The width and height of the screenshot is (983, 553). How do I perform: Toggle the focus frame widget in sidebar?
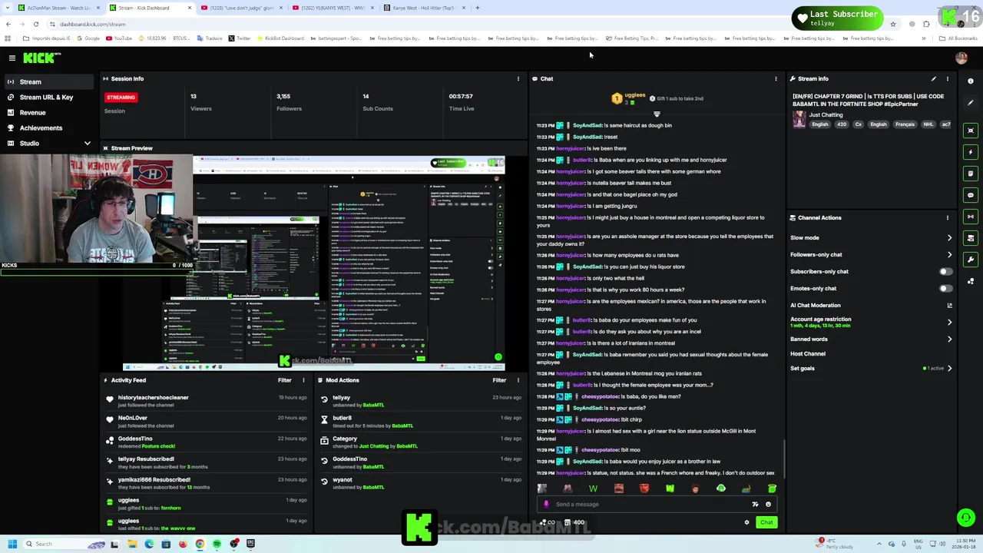click(971, 131)
